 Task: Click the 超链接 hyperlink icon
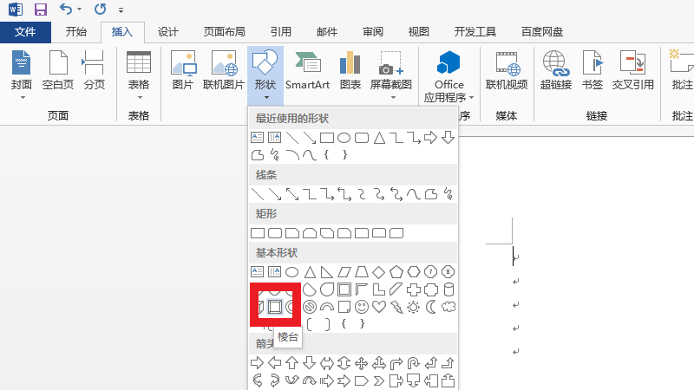pos(555,71)
